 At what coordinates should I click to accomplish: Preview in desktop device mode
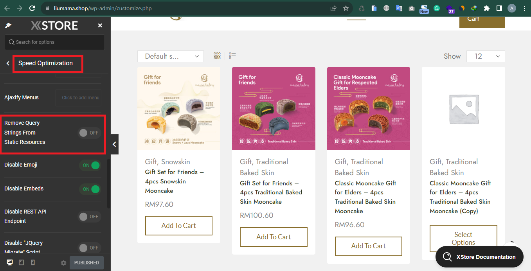[x=10, y=262]
